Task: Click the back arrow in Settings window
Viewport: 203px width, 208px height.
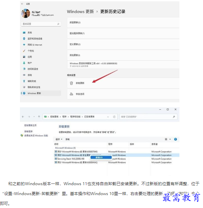Action: [22, 4]
